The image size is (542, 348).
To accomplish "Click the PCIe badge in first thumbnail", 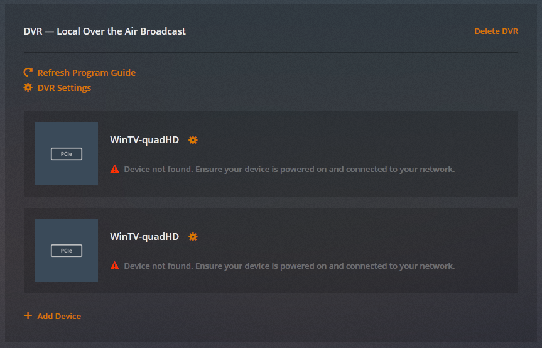I will [67, 154].
